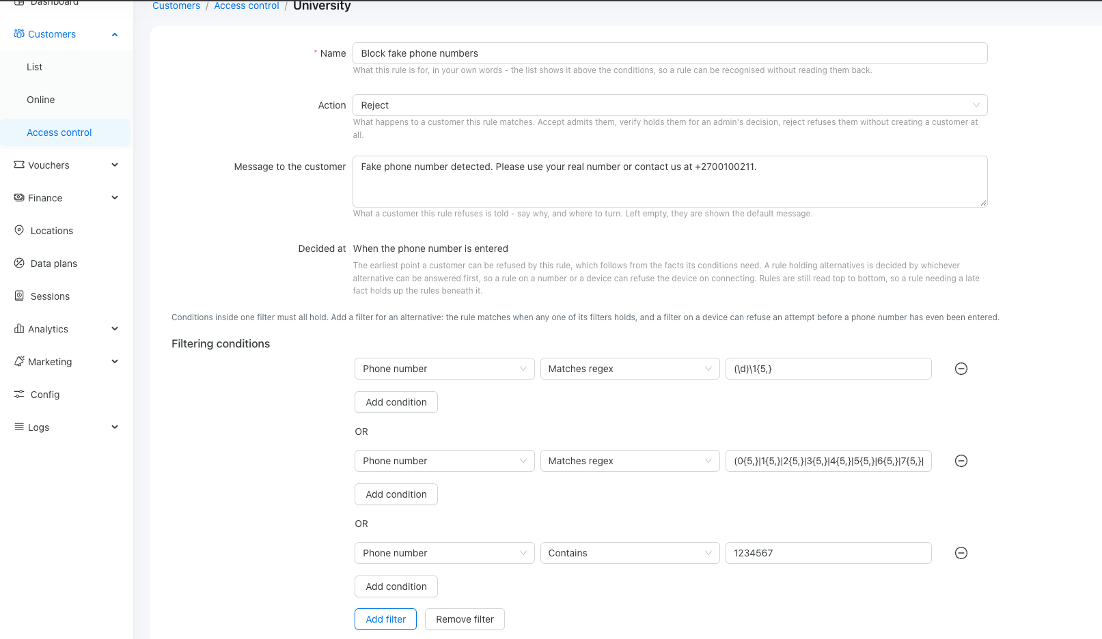
Task: Click the Analytics bar chart icon
Action: click(19, 328)
